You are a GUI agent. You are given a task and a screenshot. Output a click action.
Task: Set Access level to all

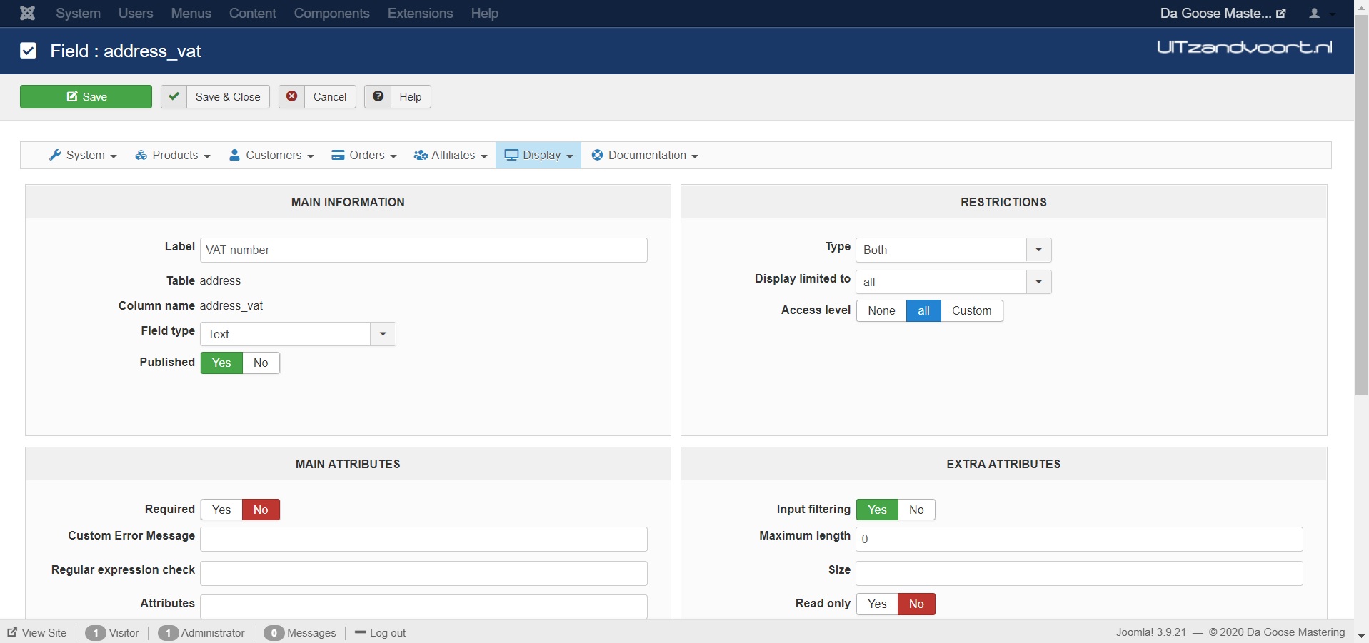(x=923, y=310)
